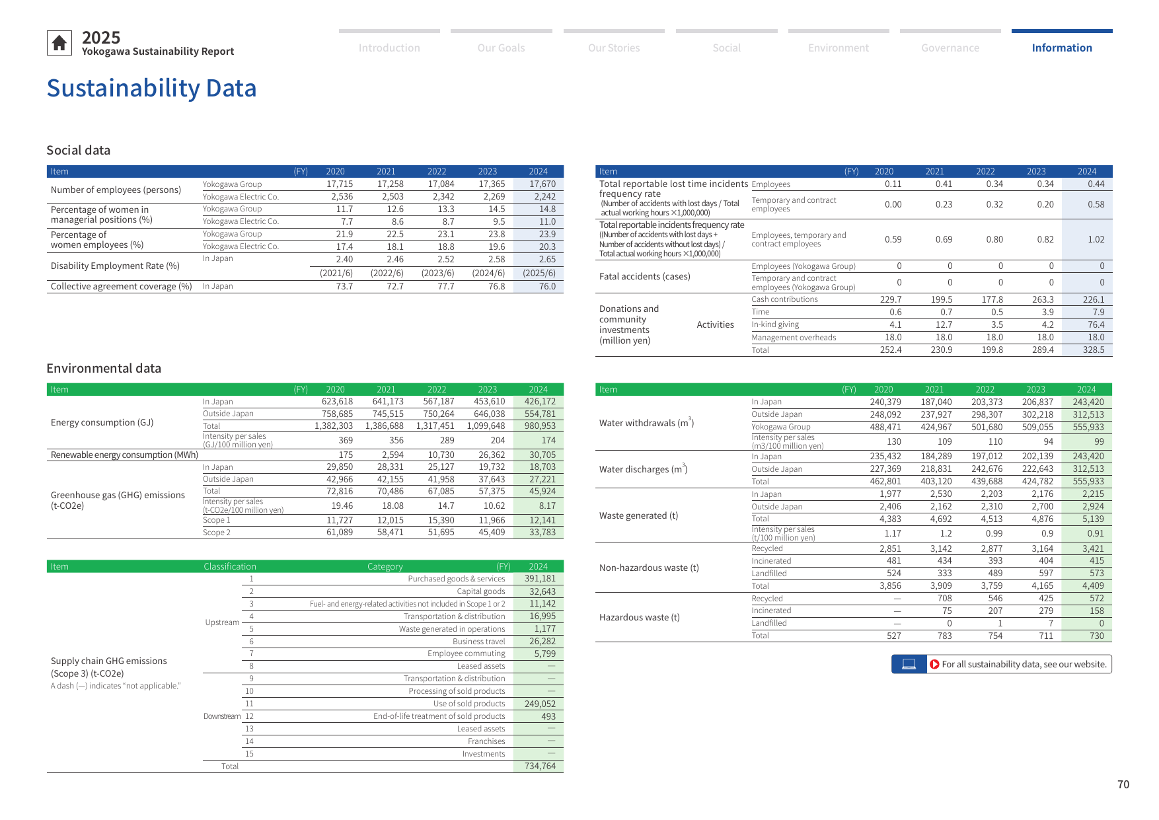This screenshot has height=820, width=1159.
Task: Click the laptop icon in the website banner
Action: (909, 664)
